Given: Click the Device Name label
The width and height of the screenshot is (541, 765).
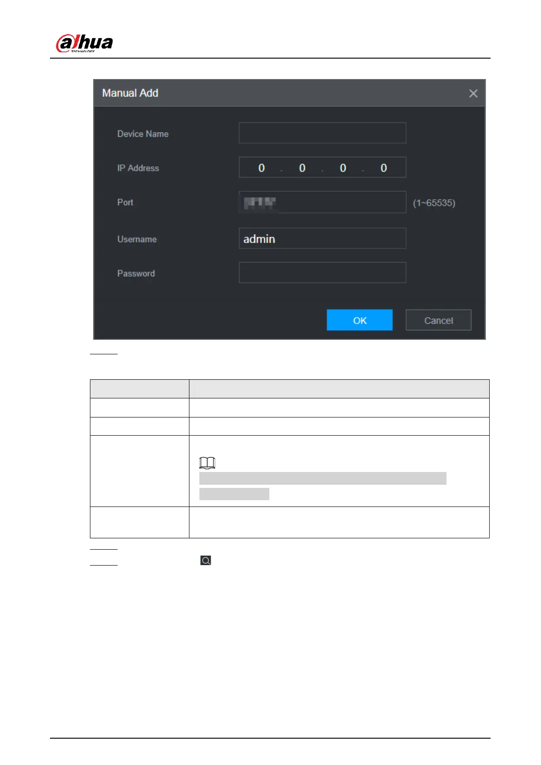Looking at the screenshot, I should 143,134.
